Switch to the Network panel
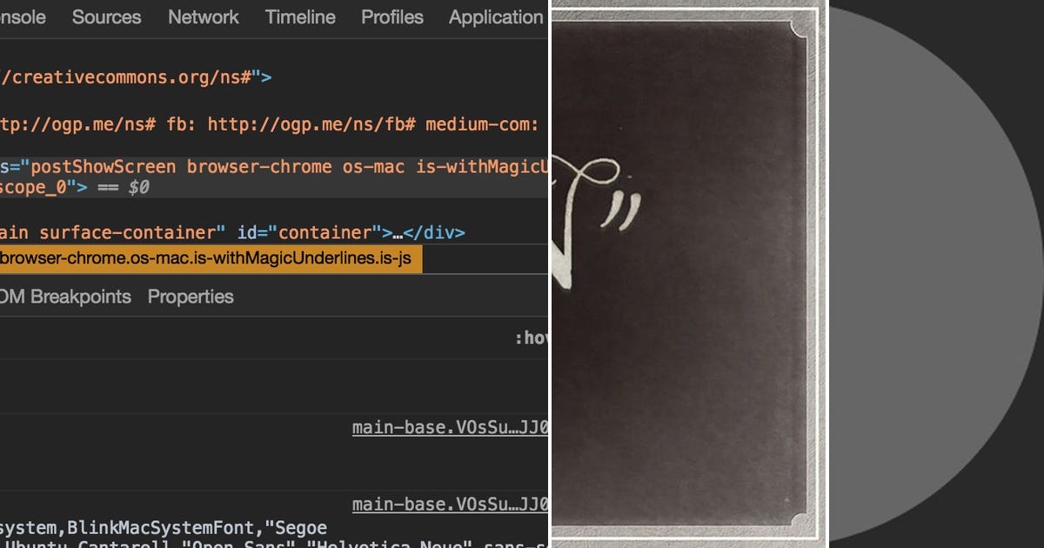Viewport: 1044px width, 548px height. 203,17
